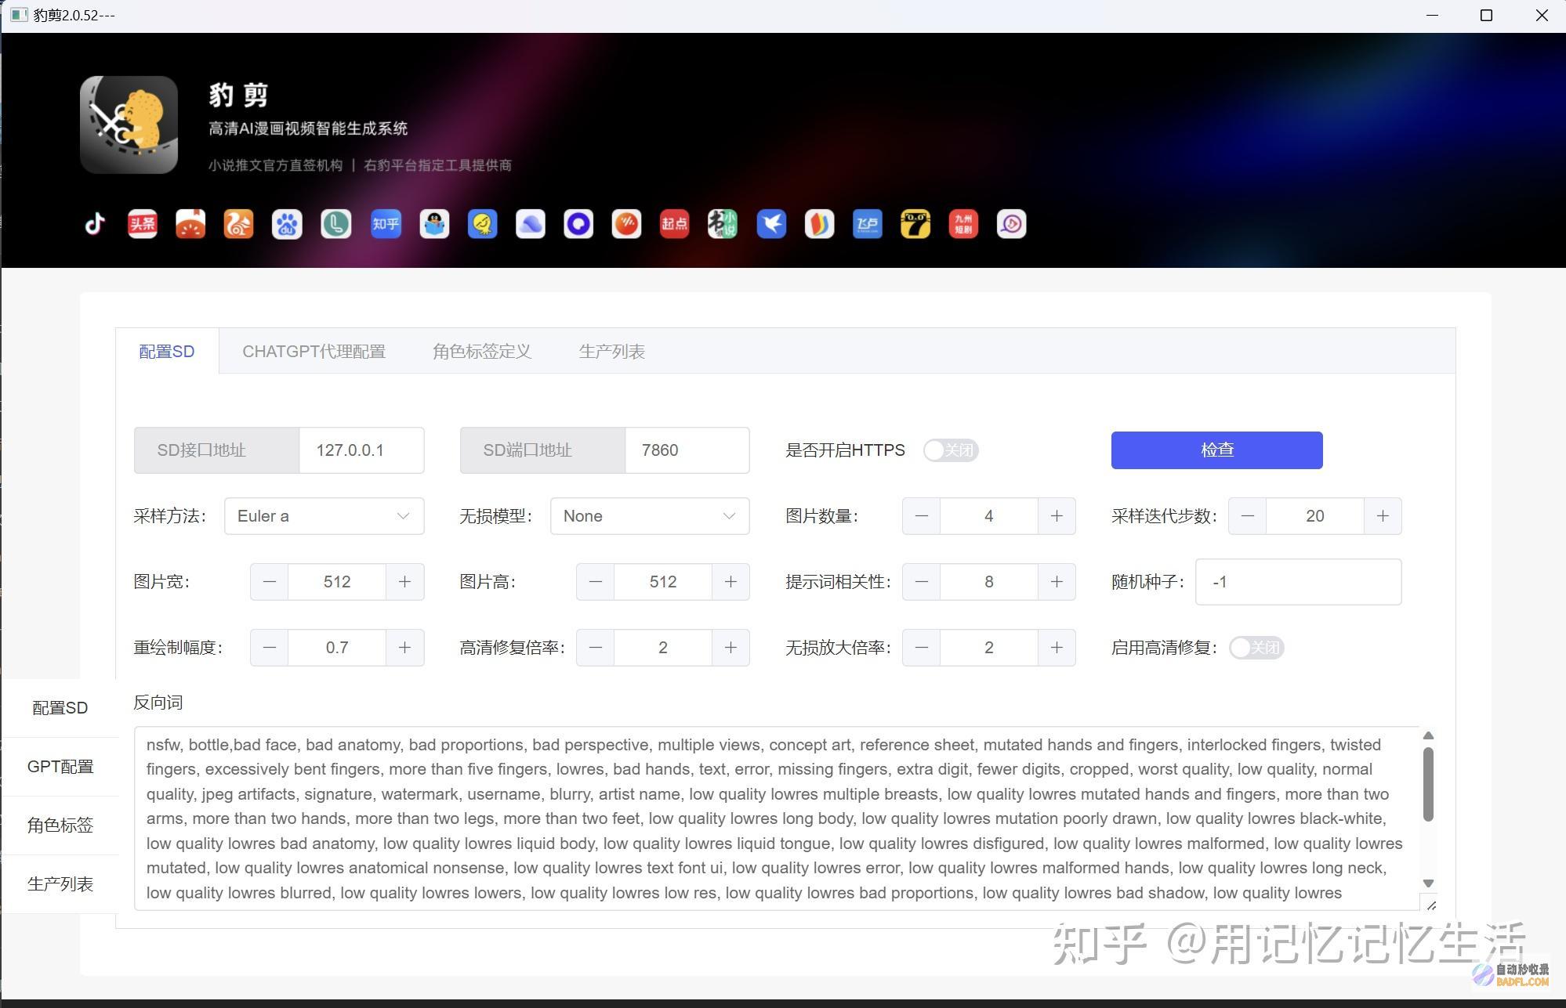The image size is (1566, 1008).
Task: Decrease 高清修复倍率 with minus button
Action: click(x=596, y=648)
